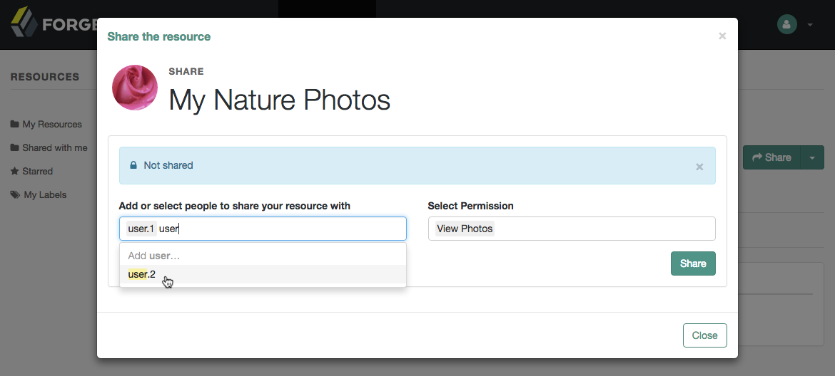This screenshot has height=376, width=835.
Task: Click the user.1 selected tag
Action: tap(141, 229)
